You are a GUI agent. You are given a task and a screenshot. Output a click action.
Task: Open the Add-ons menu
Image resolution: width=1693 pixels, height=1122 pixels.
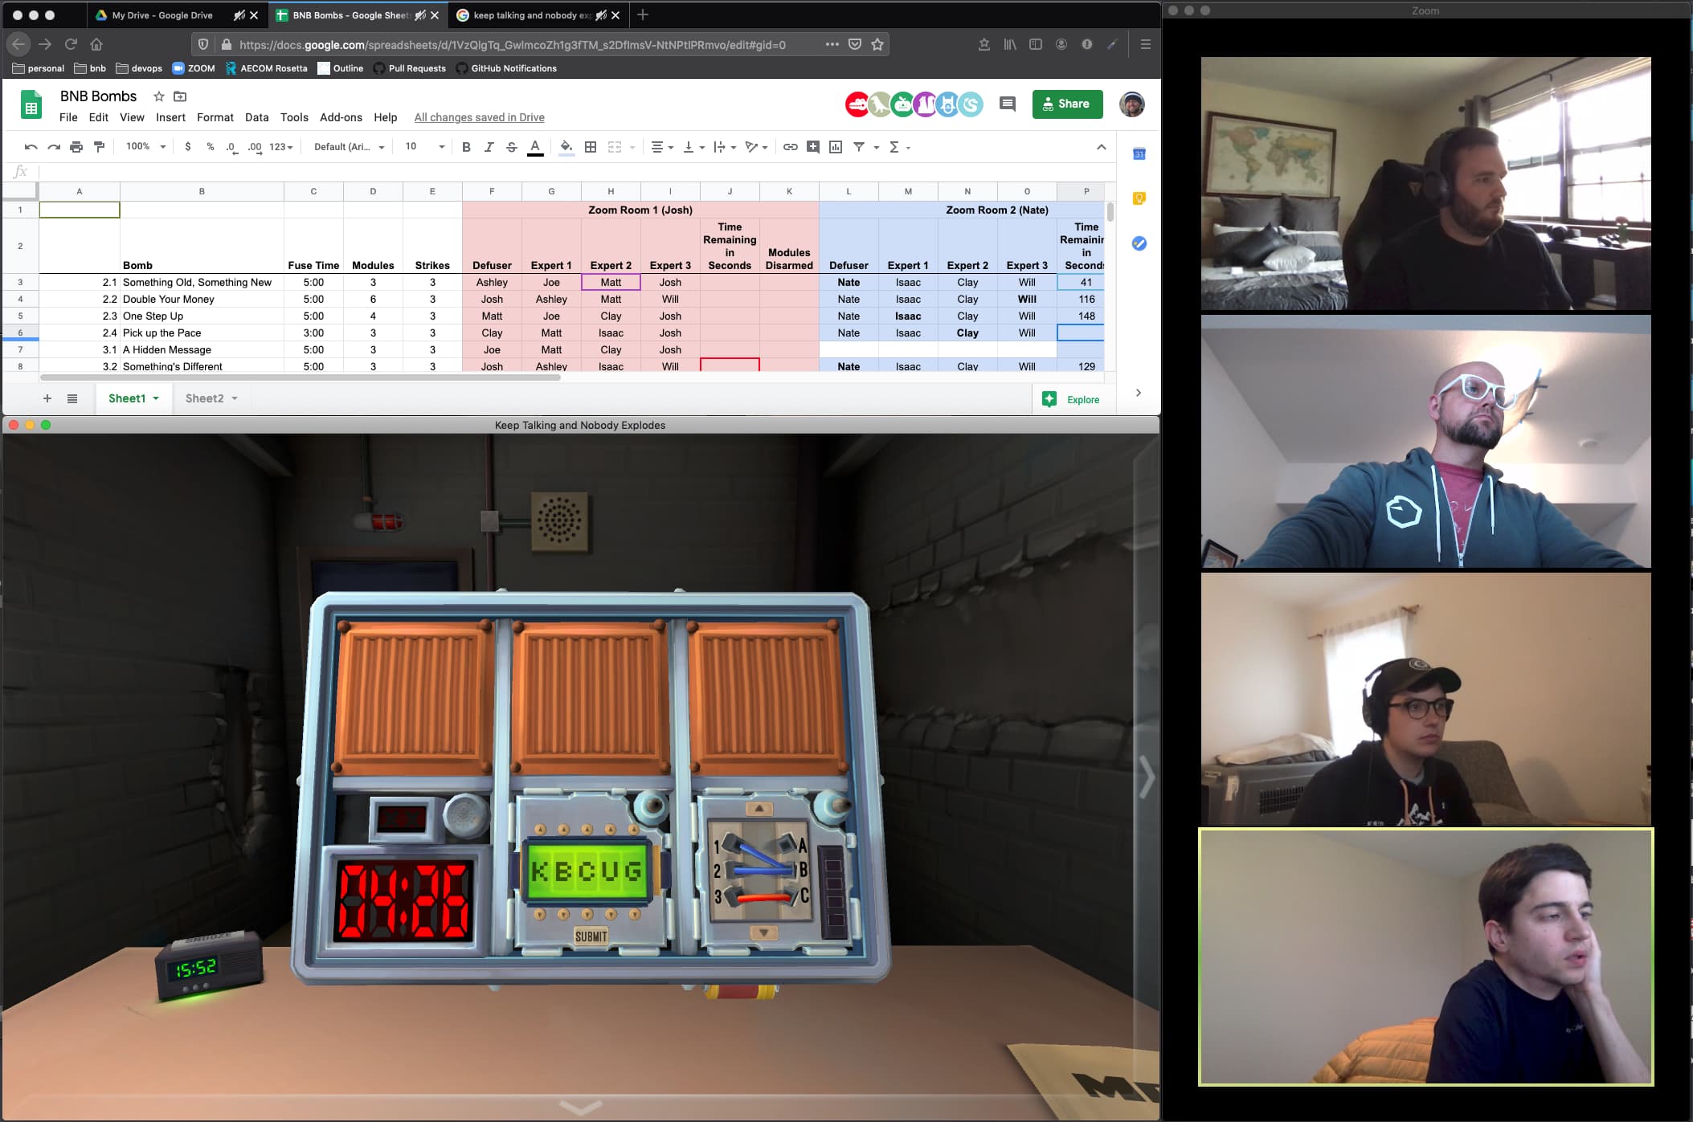pos(341,117)
